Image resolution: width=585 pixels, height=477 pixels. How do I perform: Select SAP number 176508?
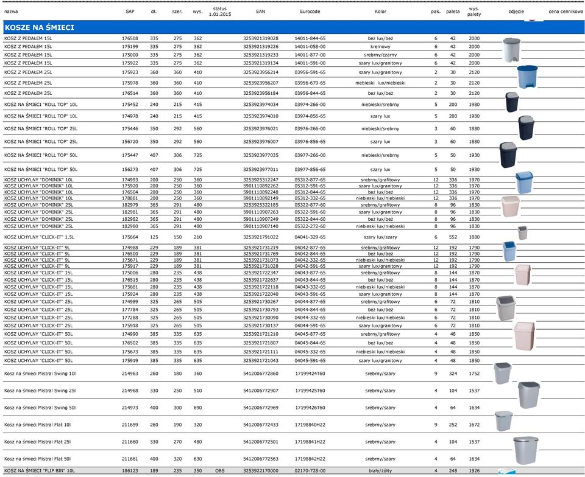130,38
